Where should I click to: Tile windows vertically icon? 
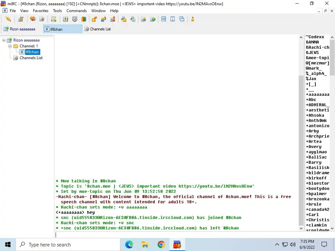[x=173, y=19]
